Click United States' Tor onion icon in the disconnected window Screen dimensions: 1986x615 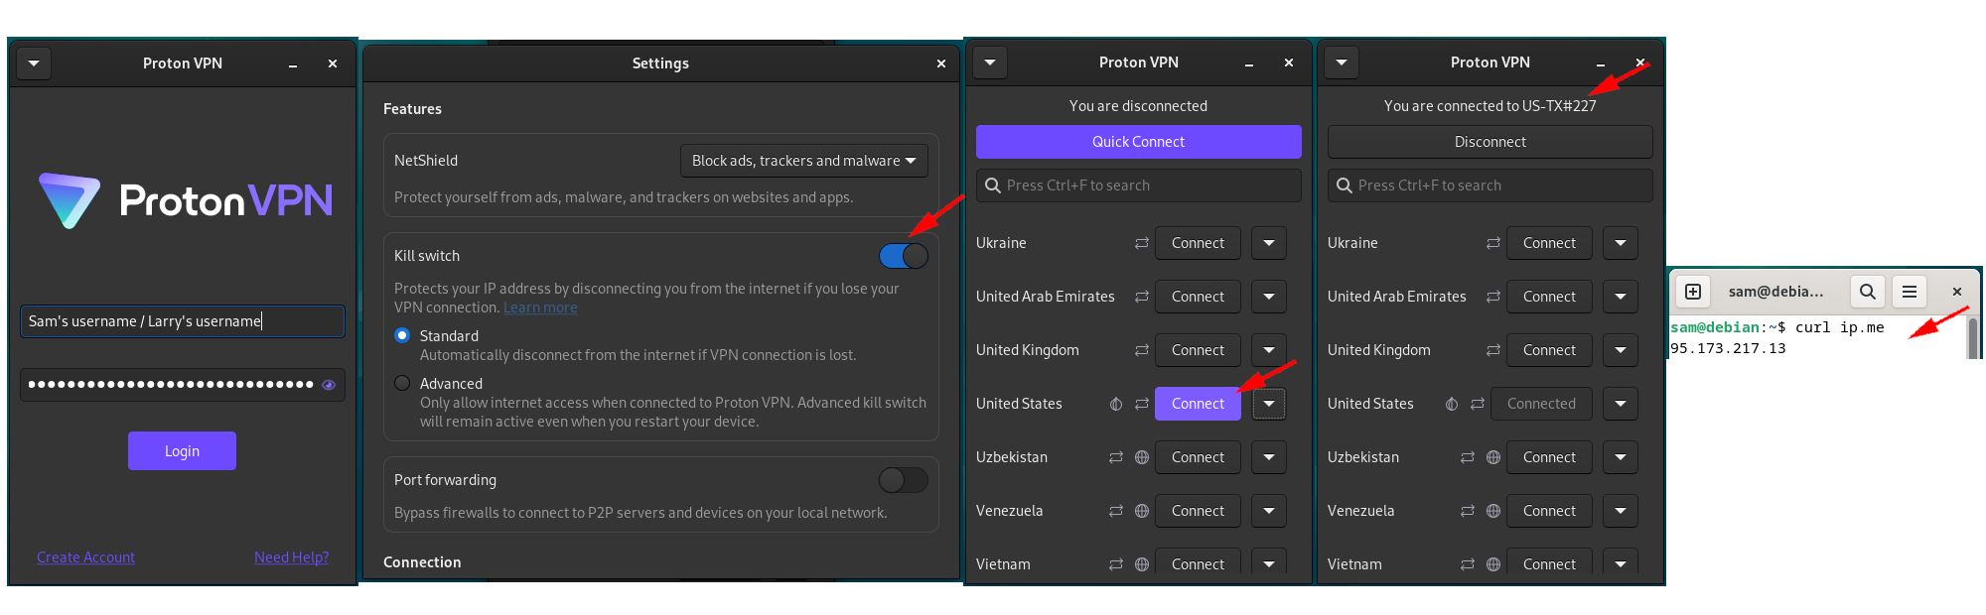pos(1116,404)
